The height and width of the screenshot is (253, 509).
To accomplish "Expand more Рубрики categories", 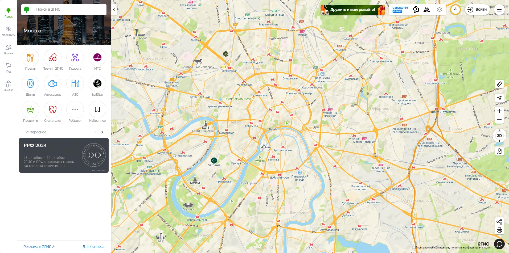I will 75,109.
